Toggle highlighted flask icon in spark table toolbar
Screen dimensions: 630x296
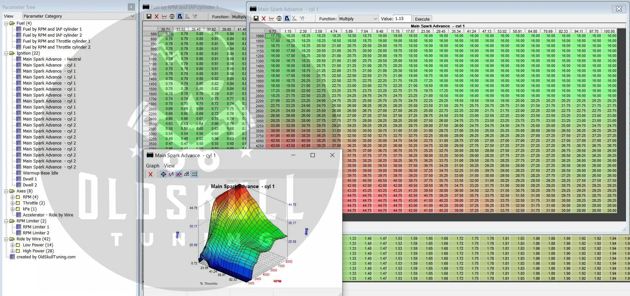(287, 19)
